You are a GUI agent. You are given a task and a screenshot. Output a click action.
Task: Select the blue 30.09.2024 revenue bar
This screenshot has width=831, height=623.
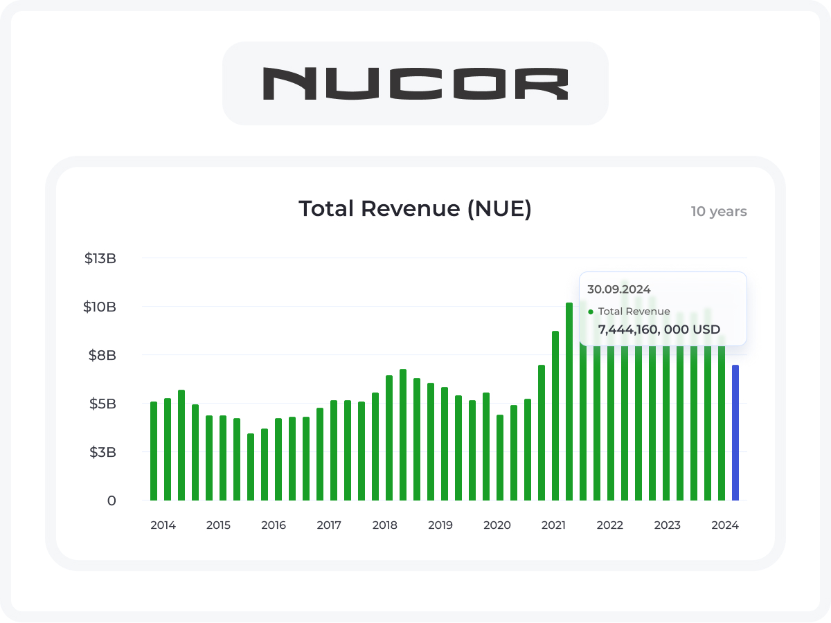(735, 433)
